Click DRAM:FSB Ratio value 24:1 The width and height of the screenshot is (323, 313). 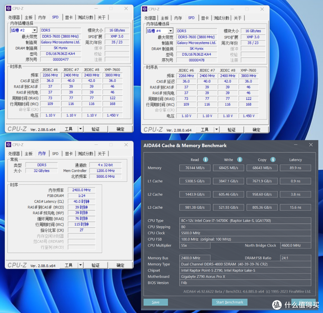click(295, 258)
